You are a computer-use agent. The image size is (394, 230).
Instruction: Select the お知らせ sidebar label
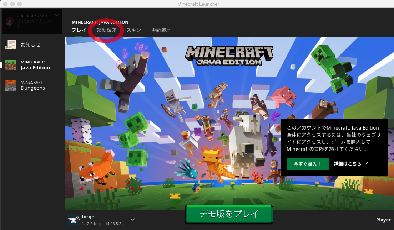point(31,45)
